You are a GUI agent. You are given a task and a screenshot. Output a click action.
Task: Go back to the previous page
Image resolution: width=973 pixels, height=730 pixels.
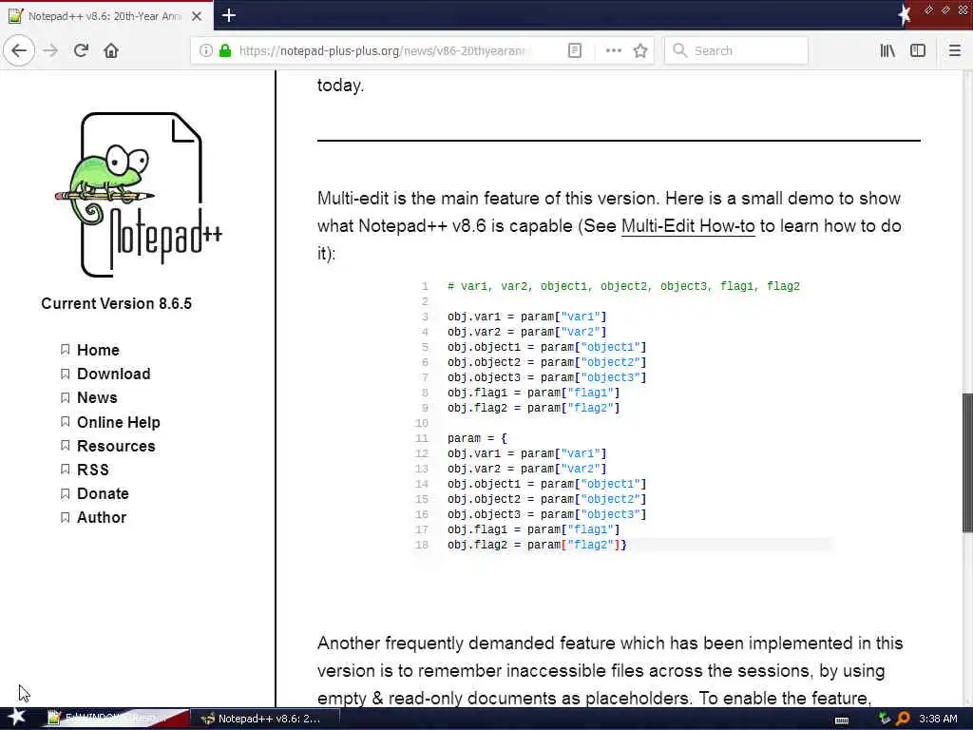(x=19, y=50)
